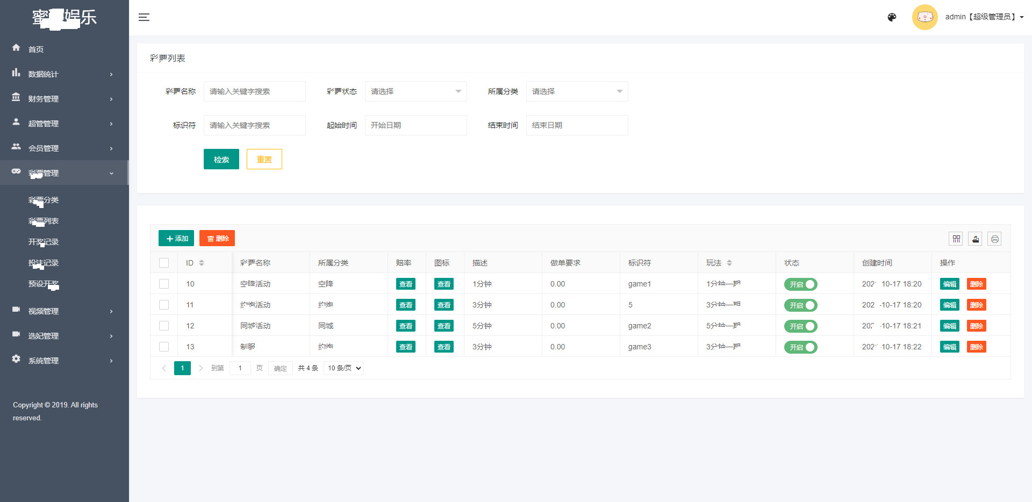Viewport: 1032px width, 502px height.
Task: Open the theme color palette icon
Action: [892, 17]
